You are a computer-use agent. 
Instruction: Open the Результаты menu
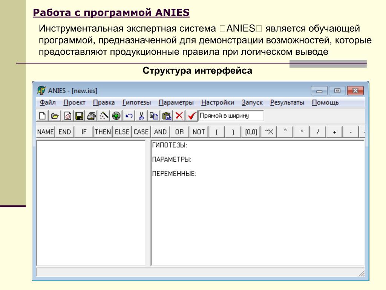click(x=287, y=102)
